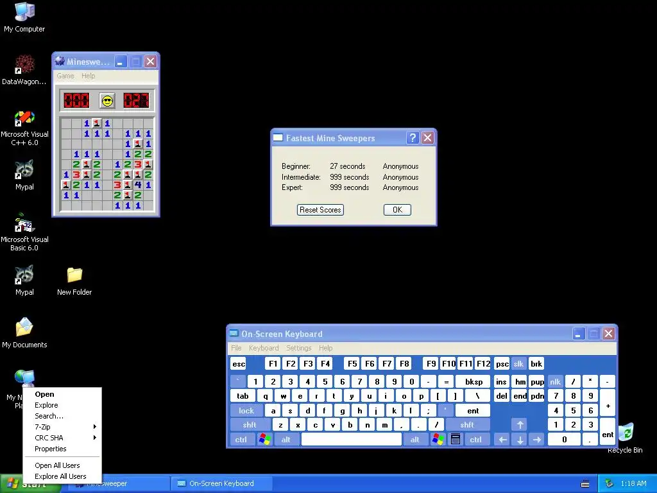
Task: Click the F5 function key
Action: [352, 364]
